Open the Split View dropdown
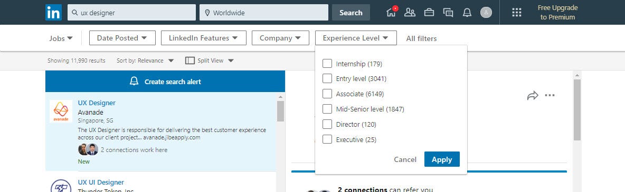This screenshot has height=192, width=625. tap(210, 60)
